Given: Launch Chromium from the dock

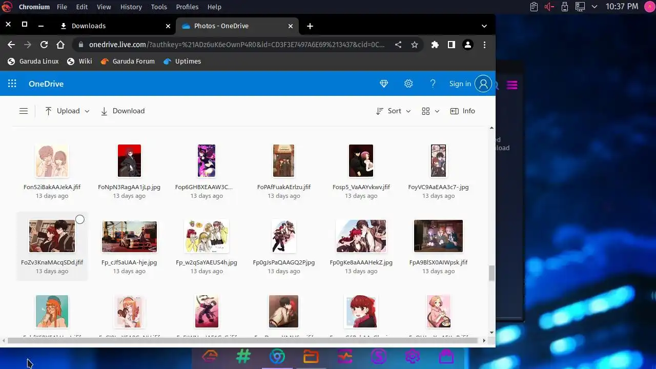Looking at the screenshot, I should [277, 357].
